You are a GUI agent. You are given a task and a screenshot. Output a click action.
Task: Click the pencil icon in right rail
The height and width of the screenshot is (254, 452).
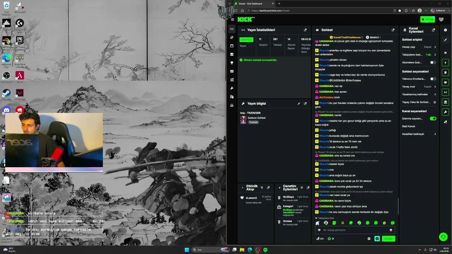click(x=445, y=40)
